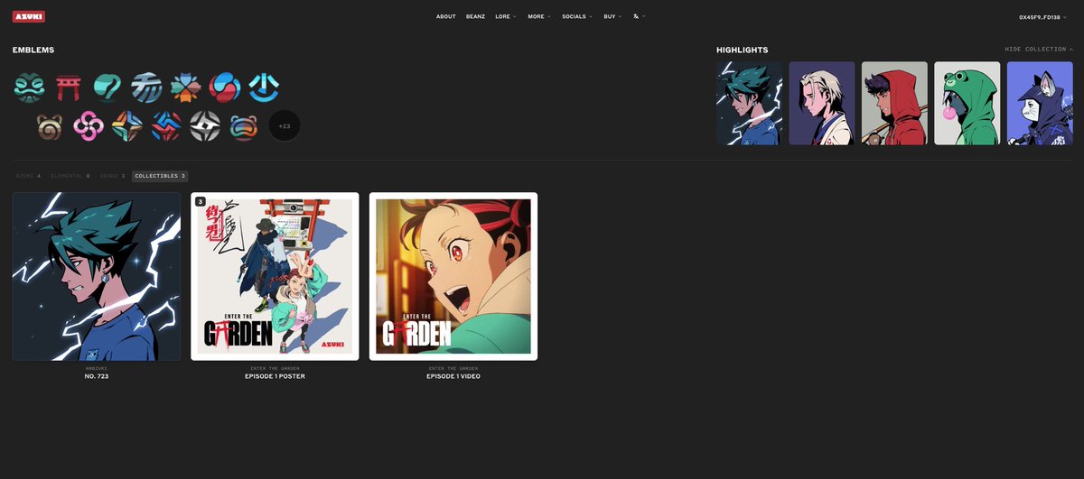Open the lightning hair character highlight

point(750,103)
